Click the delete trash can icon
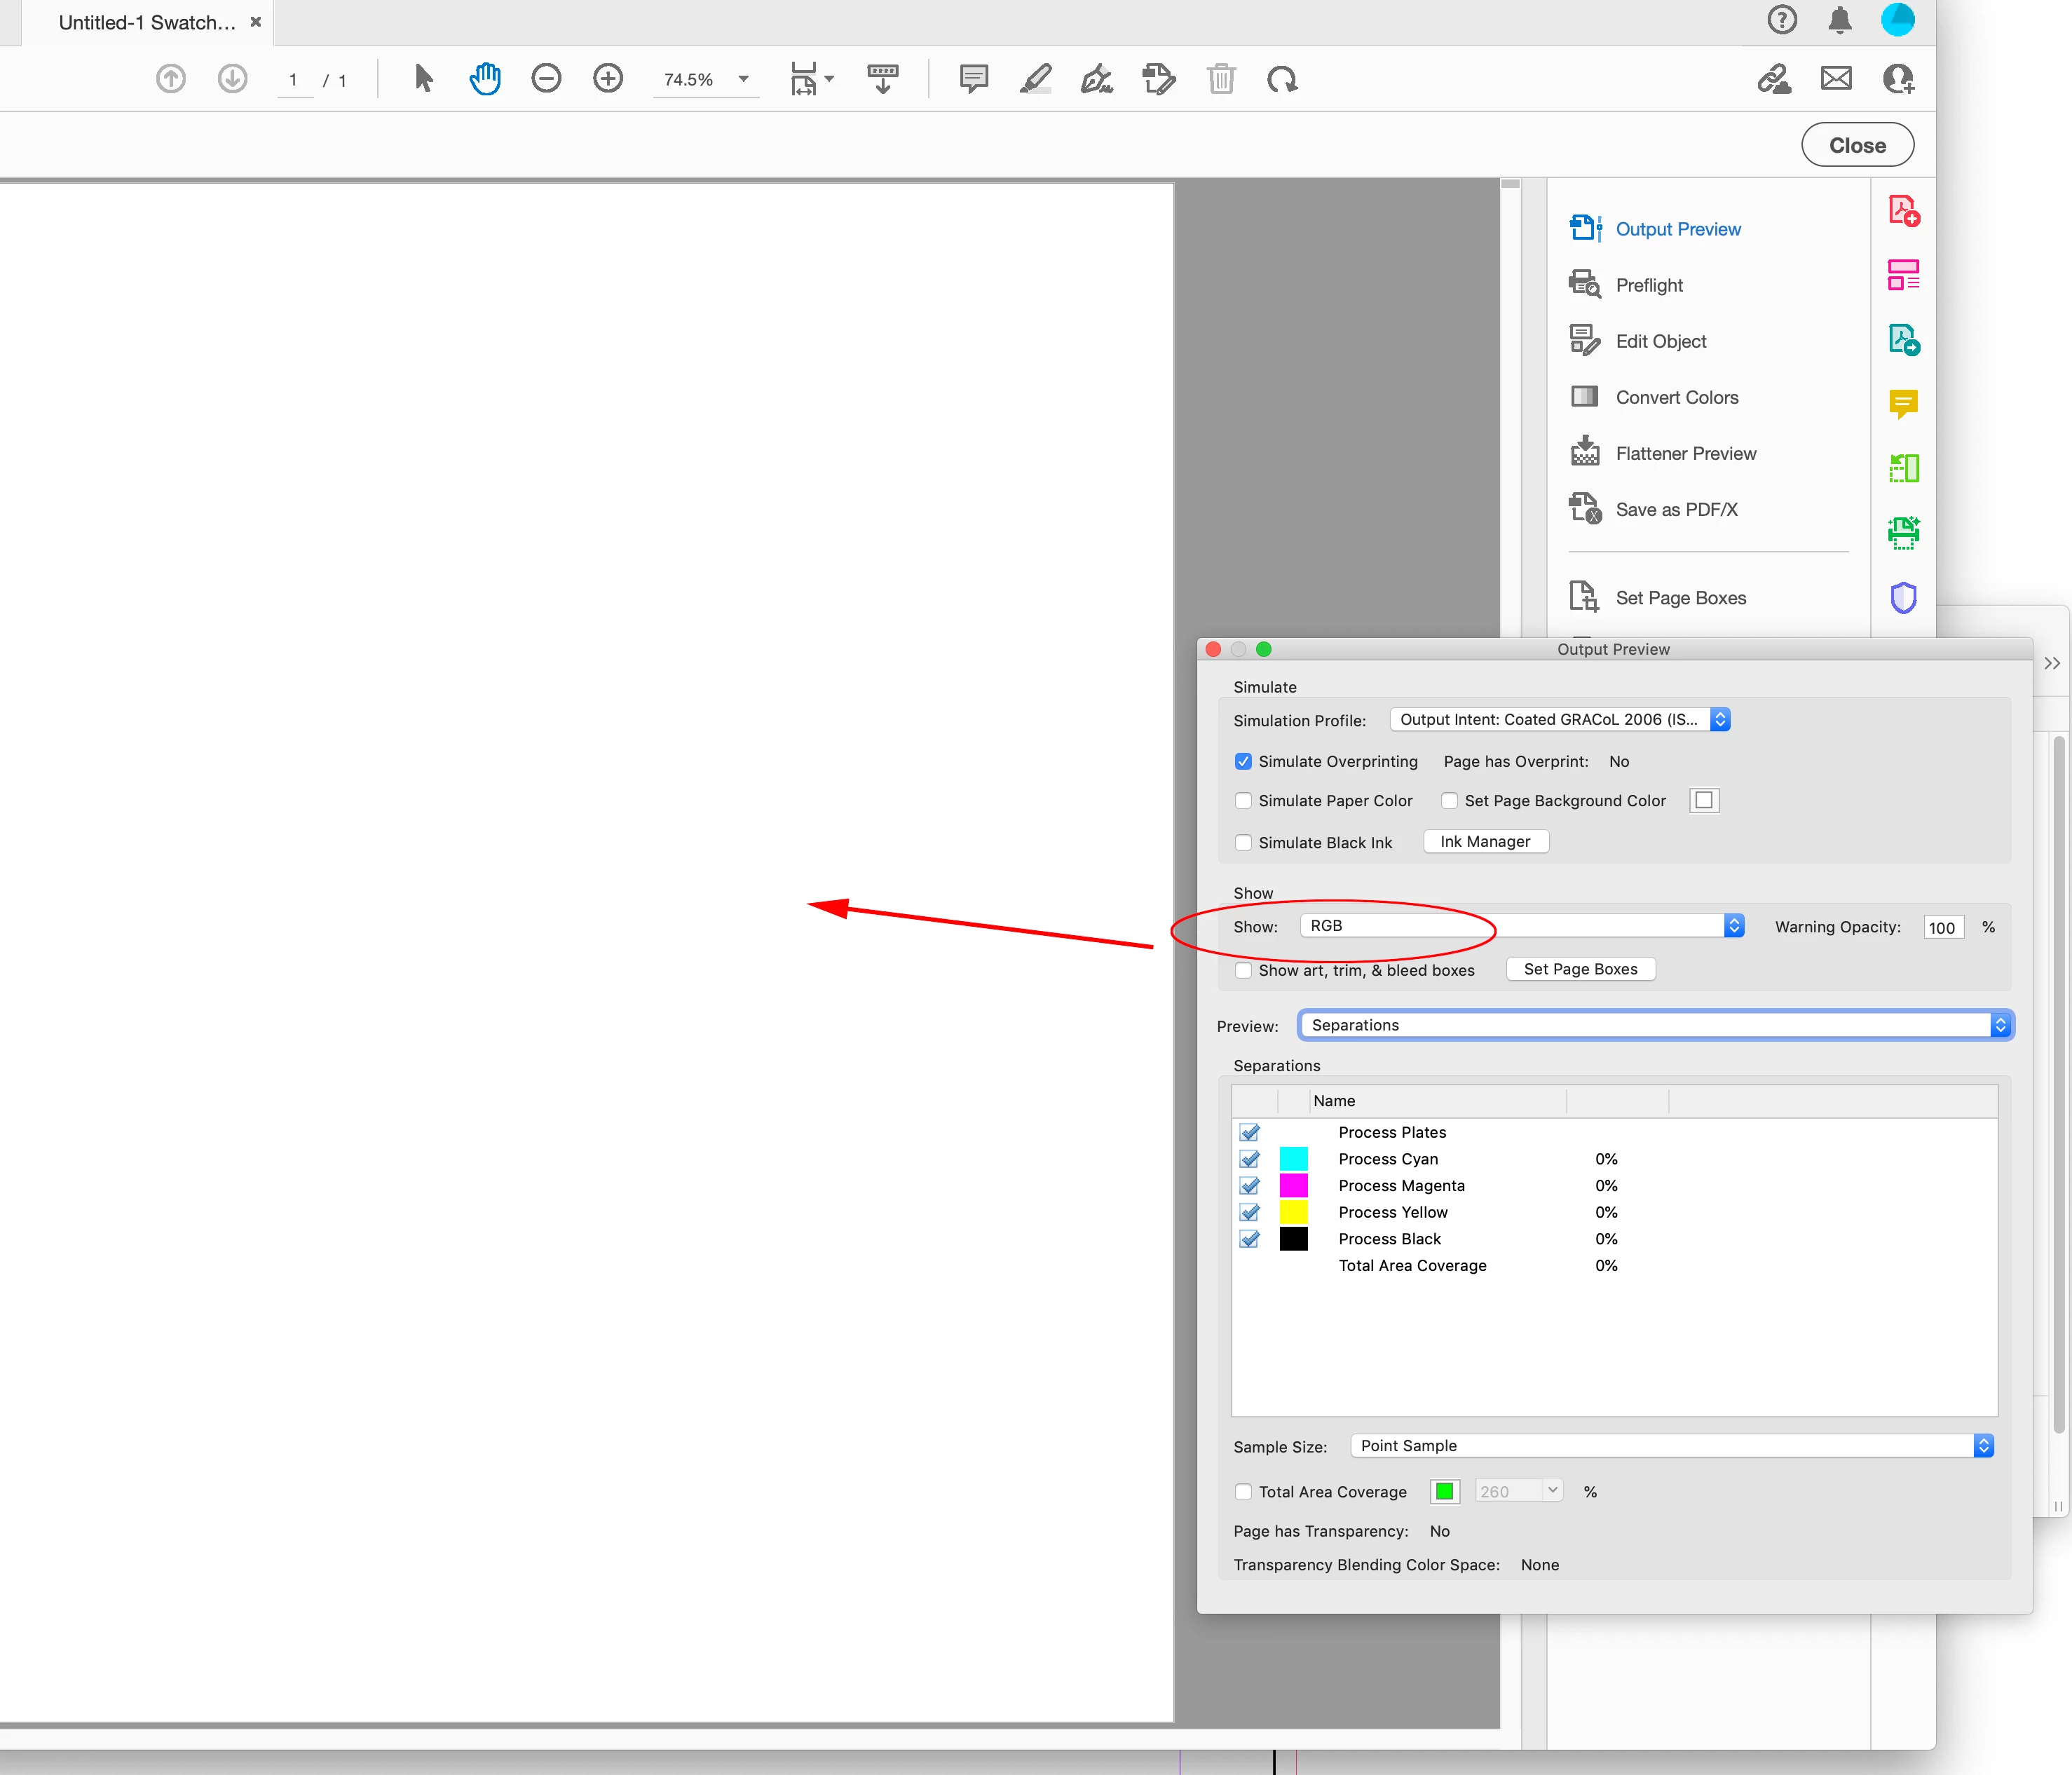 click(x=1221, y=78)
